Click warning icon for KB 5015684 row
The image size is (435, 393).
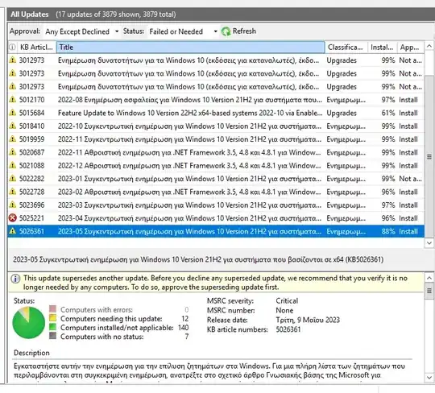tap(12, 113)
